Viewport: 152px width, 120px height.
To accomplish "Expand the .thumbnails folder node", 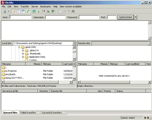I will 23,54.
